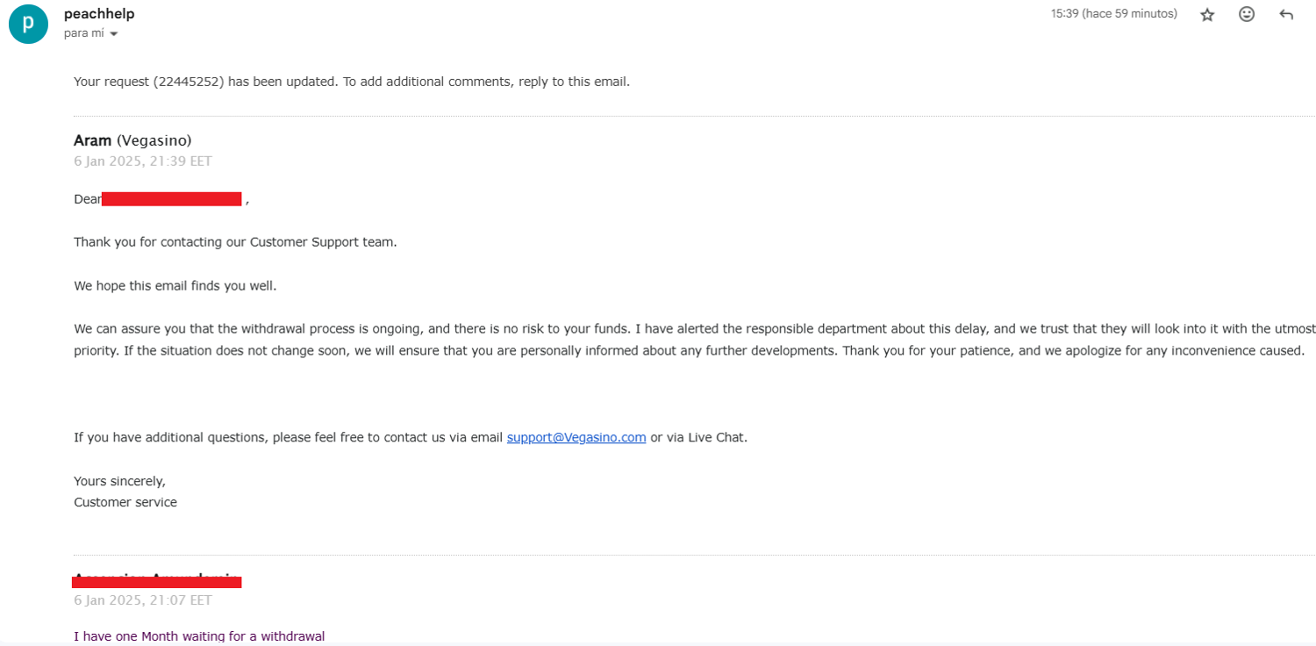1316x646 pixels.
Task: Click 'Thank you for contacting our Customer Support' line
Action: 235,241
